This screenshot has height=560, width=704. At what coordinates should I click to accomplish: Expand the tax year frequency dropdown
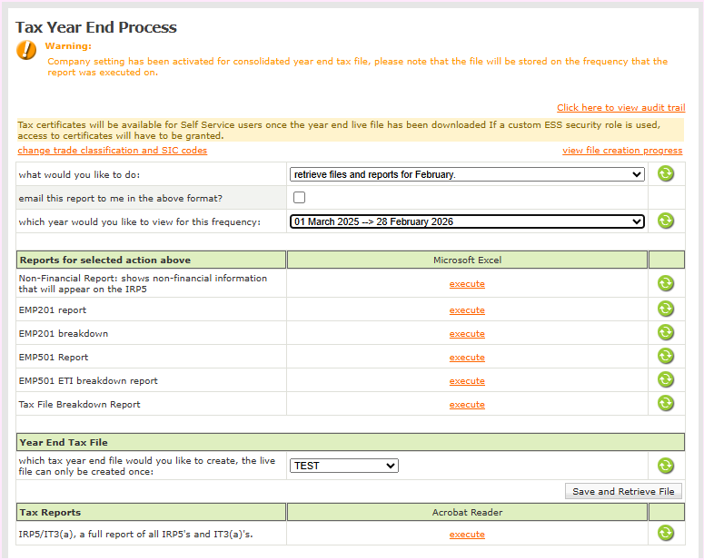pyautogui.click(x=467, y=221)
